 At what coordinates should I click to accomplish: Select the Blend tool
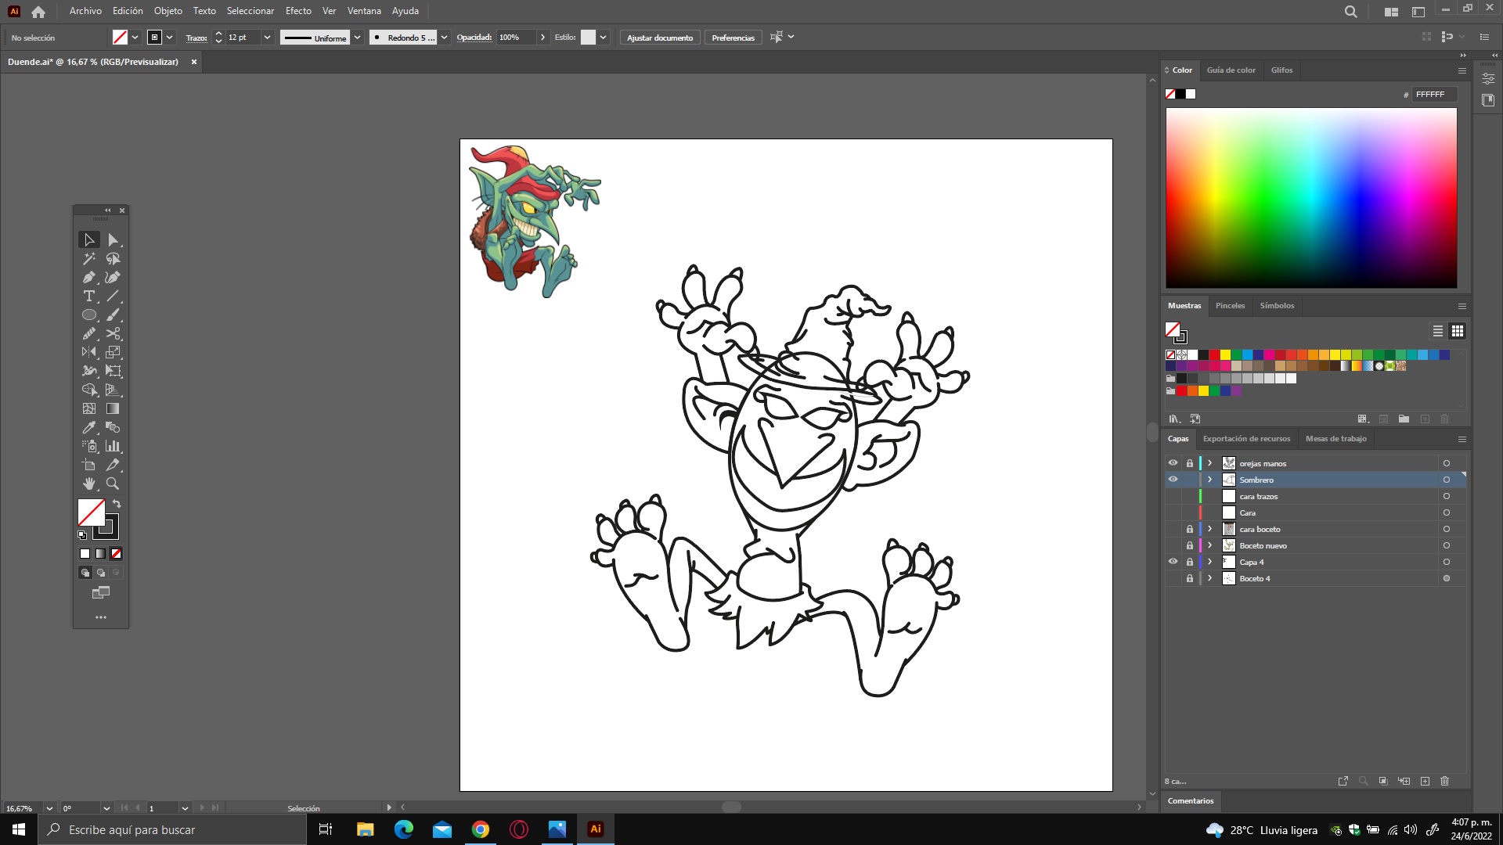(113, 428)
